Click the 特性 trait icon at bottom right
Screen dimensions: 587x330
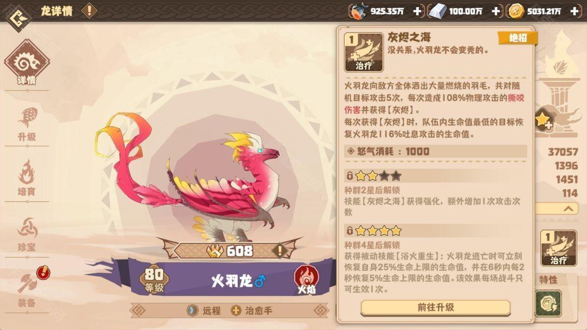[x=548, y=303]
